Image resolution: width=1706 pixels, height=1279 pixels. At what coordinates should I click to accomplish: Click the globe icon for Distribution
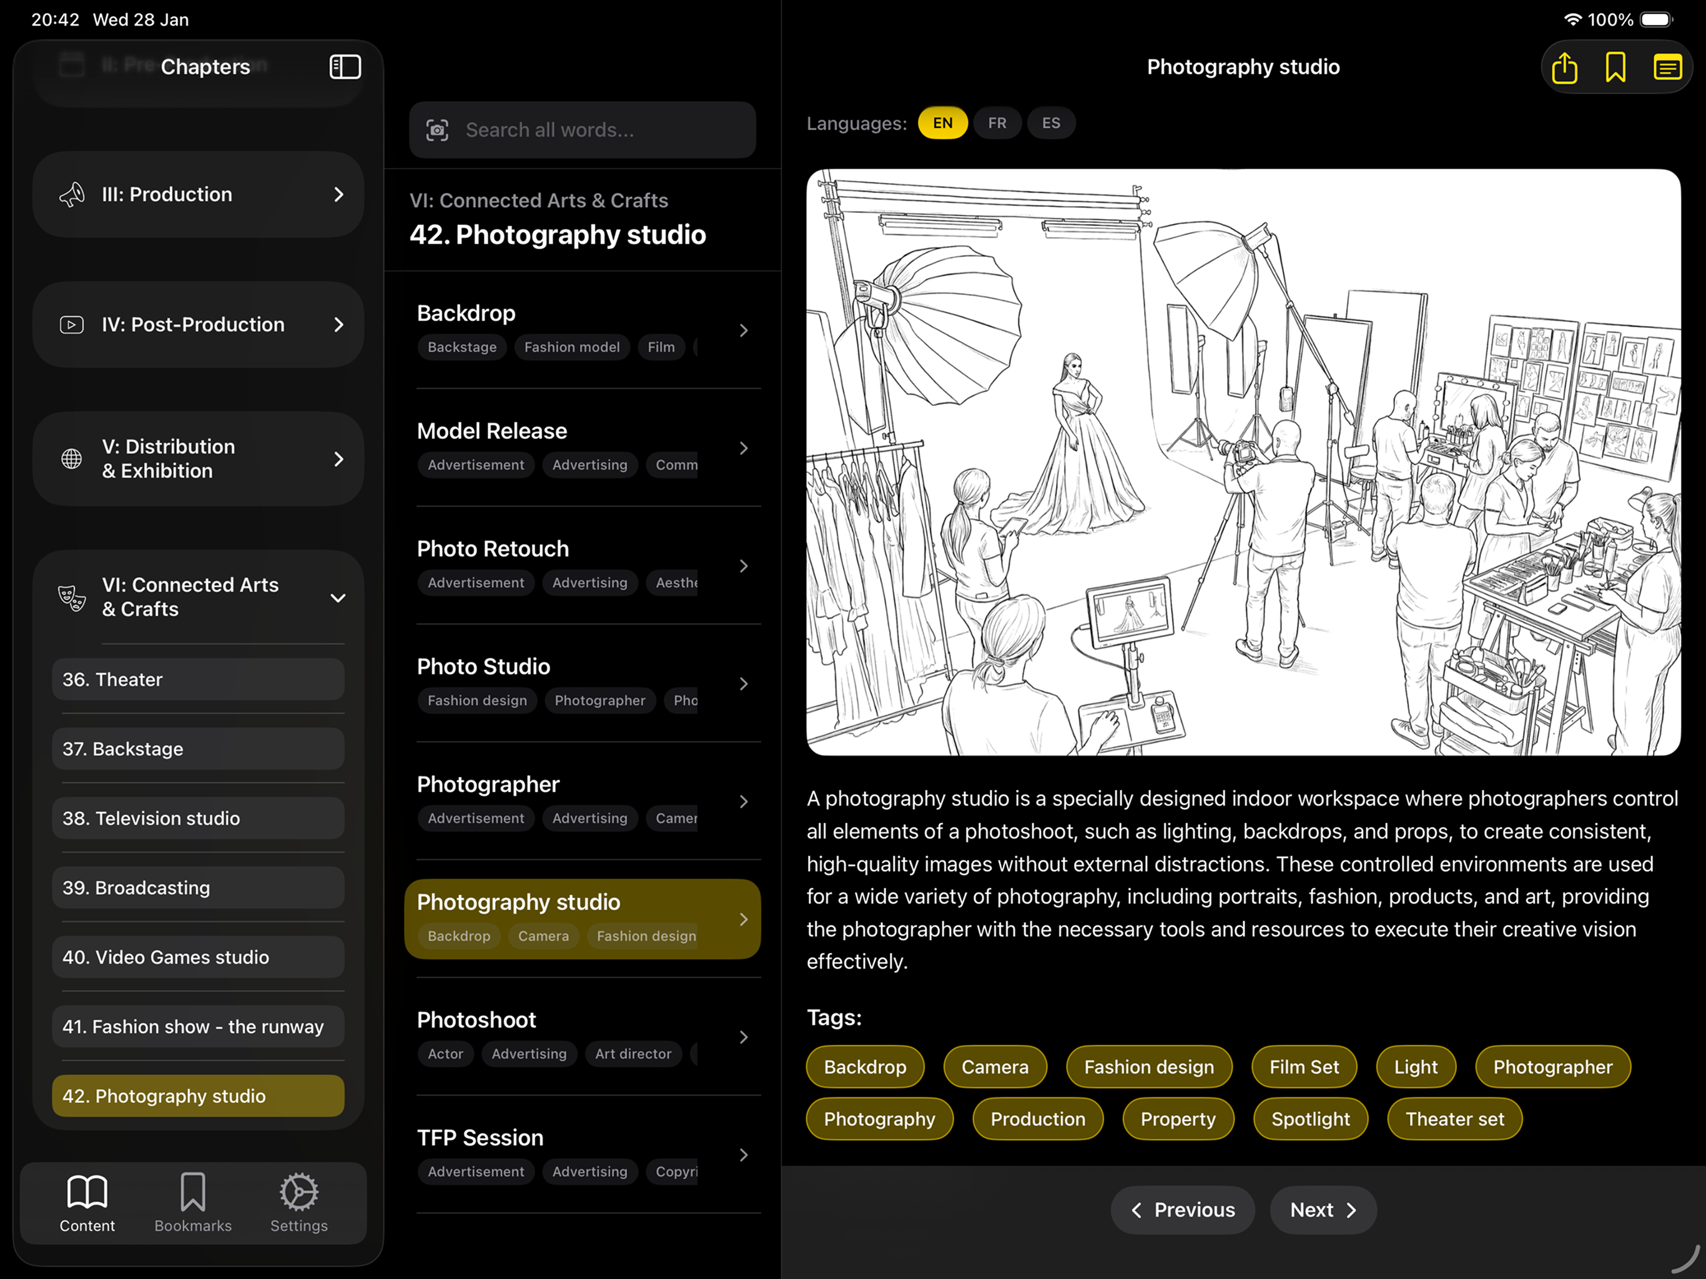(x=72, y=459)
